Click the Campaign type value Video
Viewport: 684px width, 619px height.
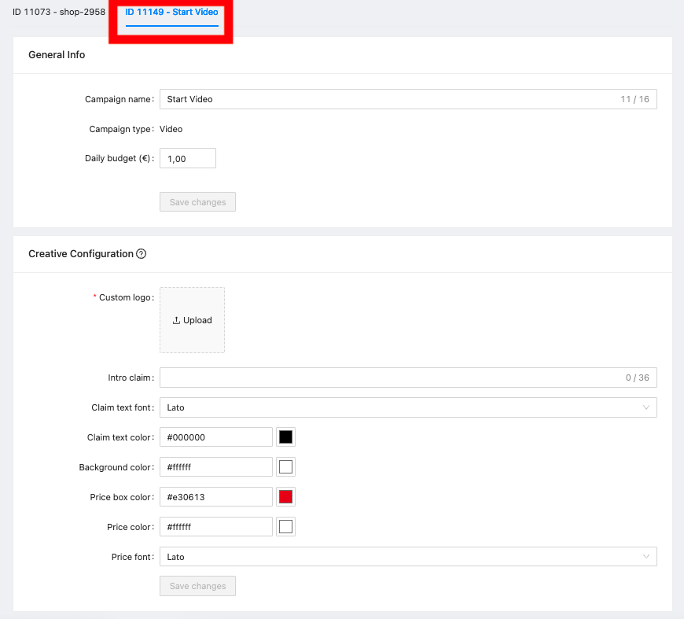coord(171,129)
